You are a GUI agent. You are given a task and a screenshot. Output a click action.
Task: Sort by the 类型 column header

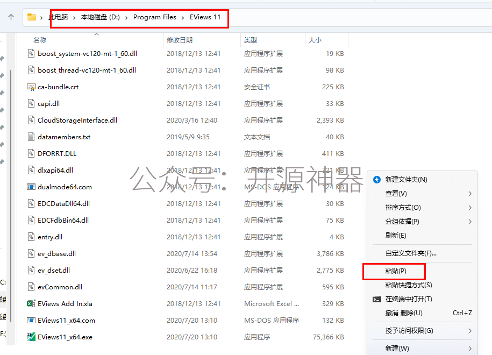pos(251,40)
